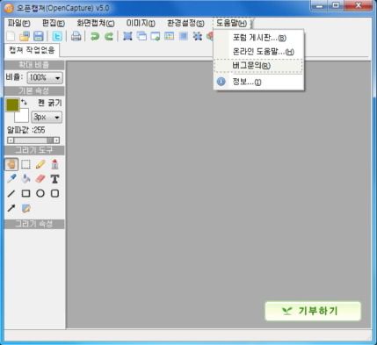Click the window capture icon with green arrow
This screenshot has width=377, height=345.
click(x=156, y=36)
